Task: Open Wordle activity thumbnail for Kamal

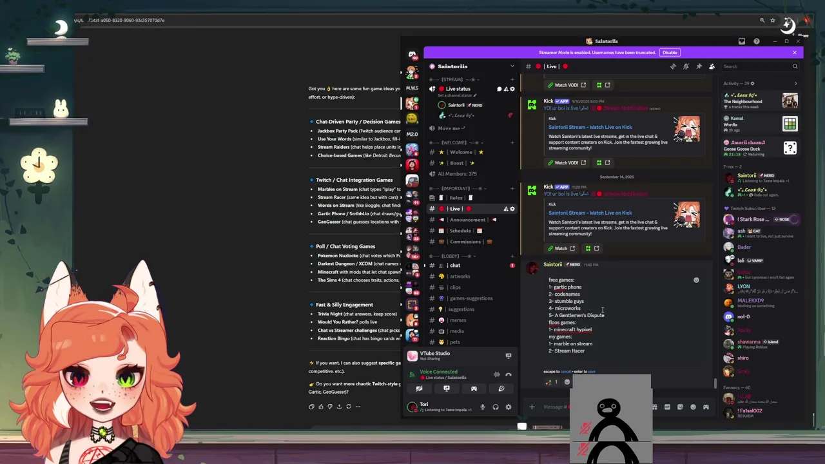Action: click(790, 124)
